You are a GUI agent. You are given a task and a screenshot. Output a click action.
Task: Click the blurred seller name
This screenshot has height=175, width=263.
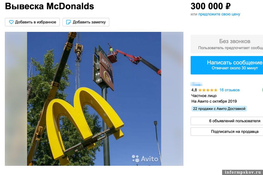[196, 84]
